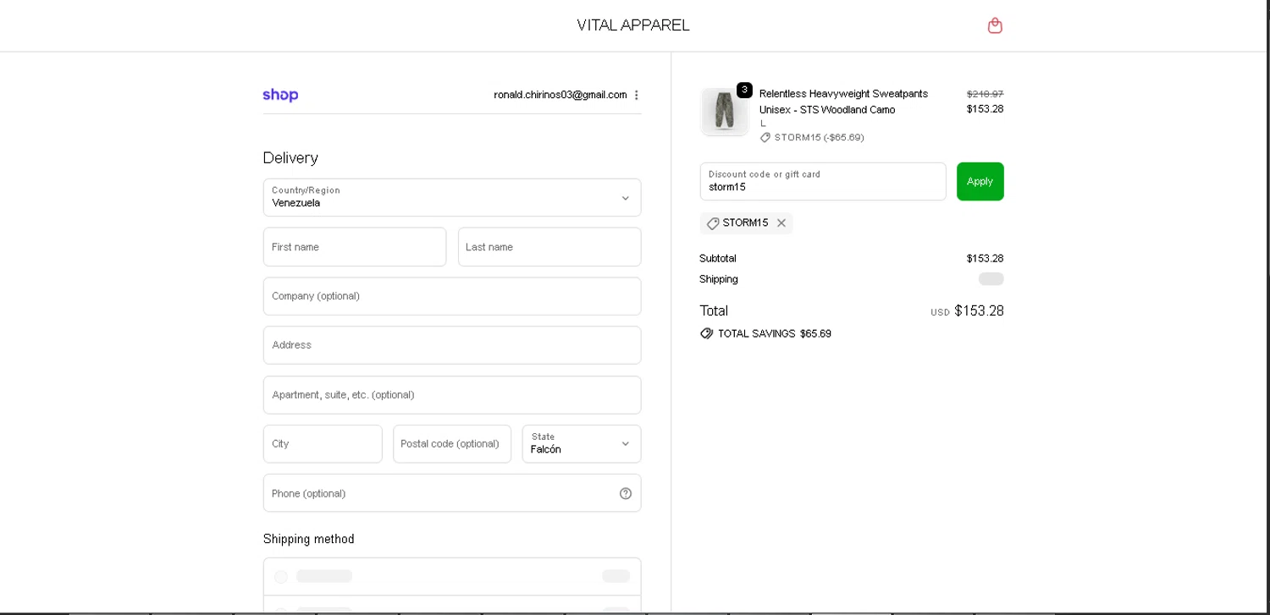Click the quantity badge on product
Viewport: 1270px width, 615px height.
(744, 90)
